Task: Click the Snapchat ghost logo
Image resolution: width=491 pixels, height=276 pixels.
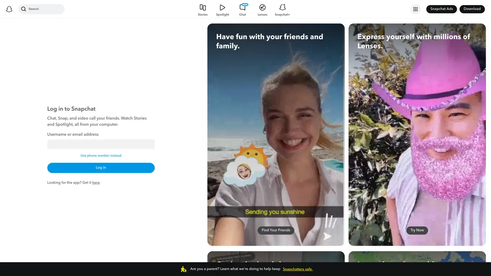Action: click(9, 9)
